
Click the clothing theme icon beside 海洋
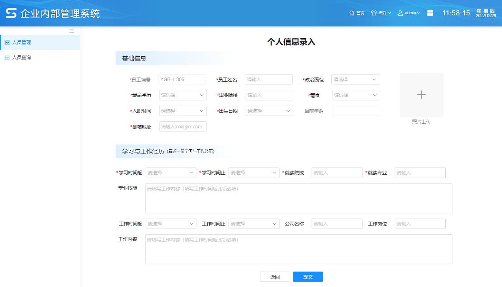coord(373,13)
